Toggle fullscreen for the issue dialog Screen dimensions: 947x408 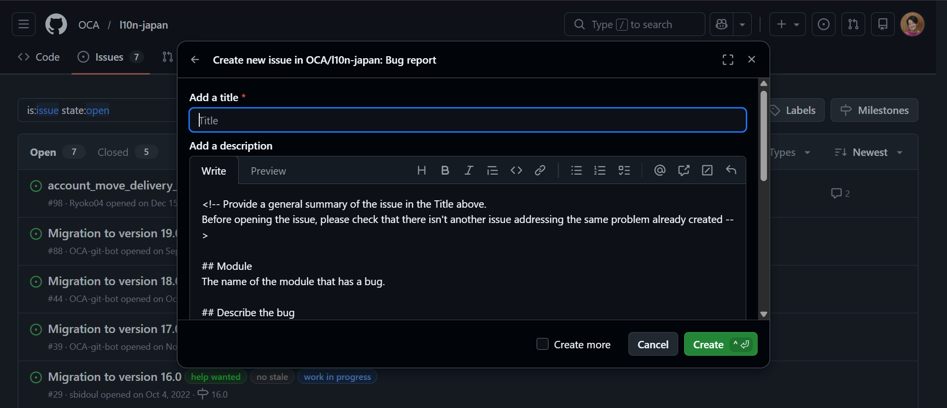tap(728, 60)
